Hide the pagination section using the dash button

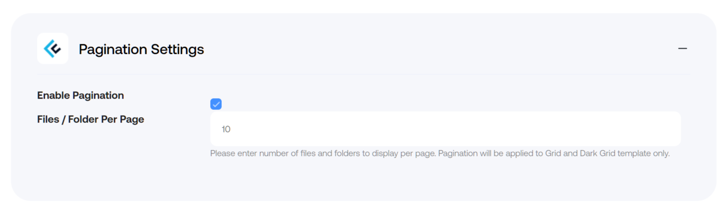click(682, 49)
